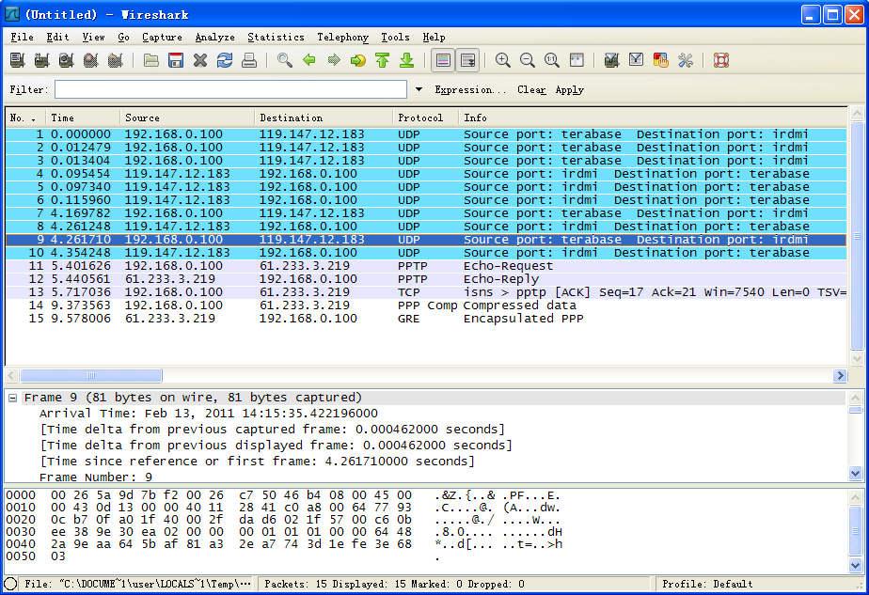
Task: Close this capture file via toolbar
Action: point(200,60)
